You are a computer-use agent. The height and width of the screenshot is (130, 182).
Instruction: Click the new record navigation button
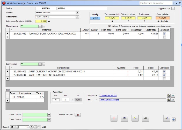point(39,127)
